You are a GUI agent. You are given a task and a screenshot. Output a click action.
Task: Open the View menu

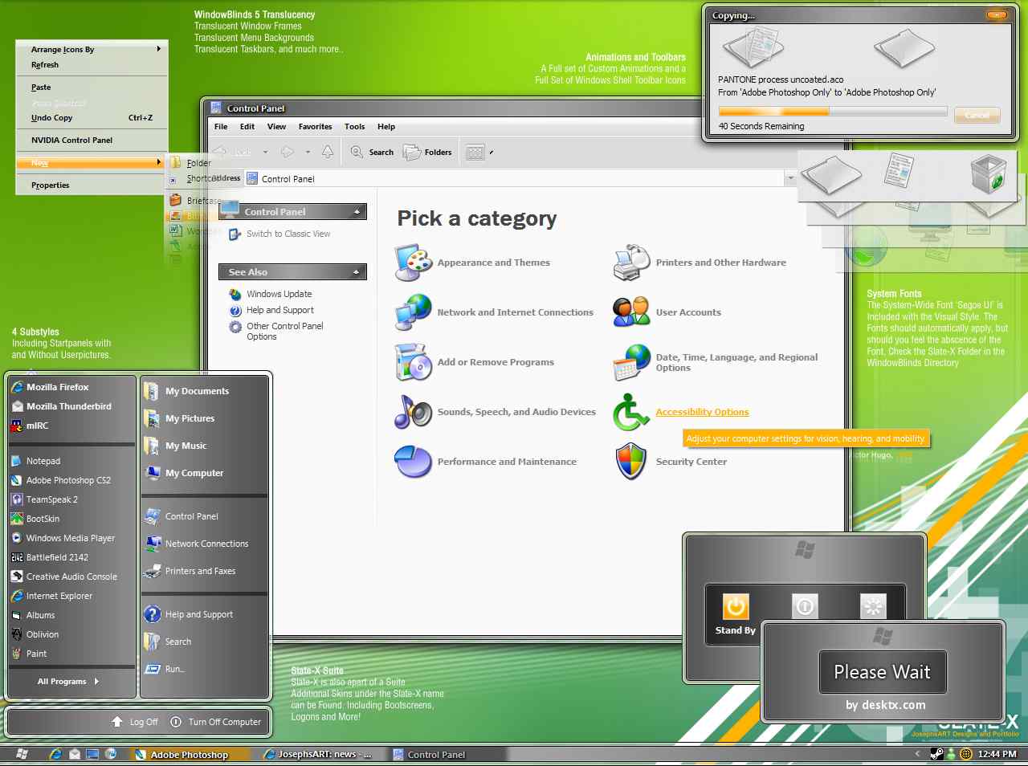[x=276, y=126]
